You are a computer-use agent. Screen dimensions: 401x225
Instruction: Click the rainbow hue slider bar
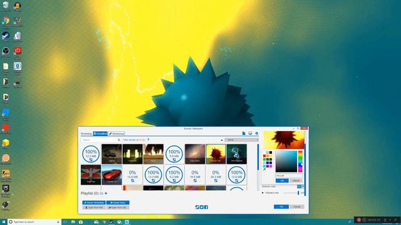tap(300, 161)
